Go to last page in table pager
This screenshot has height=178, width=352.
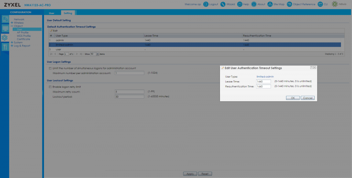(x=81, y=54)
